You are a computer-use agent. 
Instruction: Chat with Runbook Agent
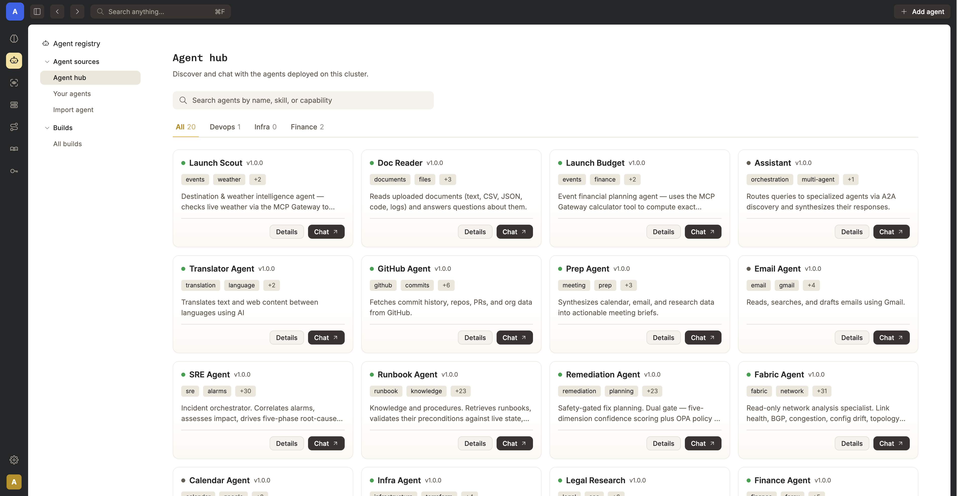click(x=515, y=443)
